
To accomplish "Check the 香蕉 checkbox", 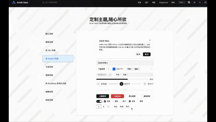I will tap(113, 101).
